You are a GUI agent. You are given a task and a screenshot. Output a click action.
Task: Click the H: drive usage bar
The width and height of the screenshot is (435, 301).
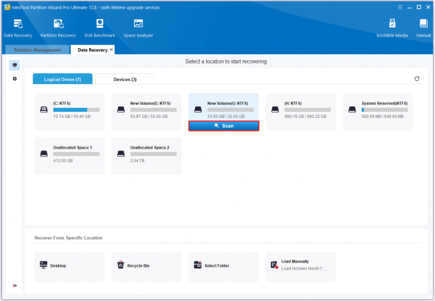coord(307,110)
